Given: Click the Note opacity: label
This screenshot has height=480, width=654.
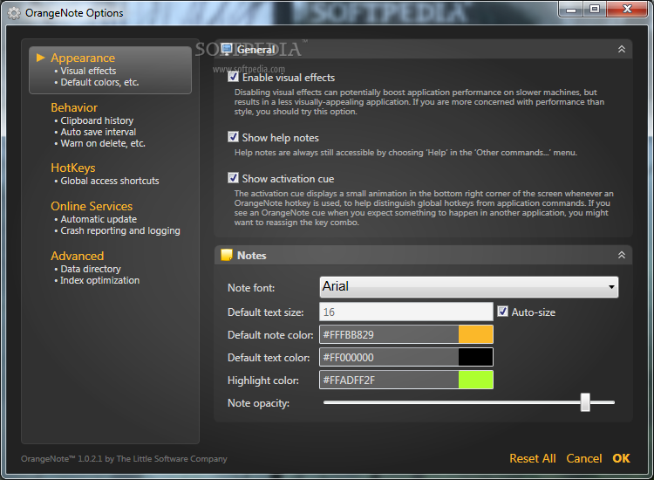Looking at the screenshot, I should [x=259, y=403].
